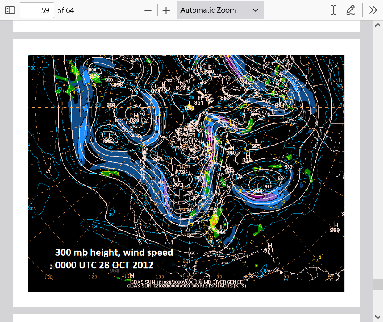This screenshot has width=383, height=322.
Task: Click the vertical scrollbar thumb
Action: coord(378,284)
